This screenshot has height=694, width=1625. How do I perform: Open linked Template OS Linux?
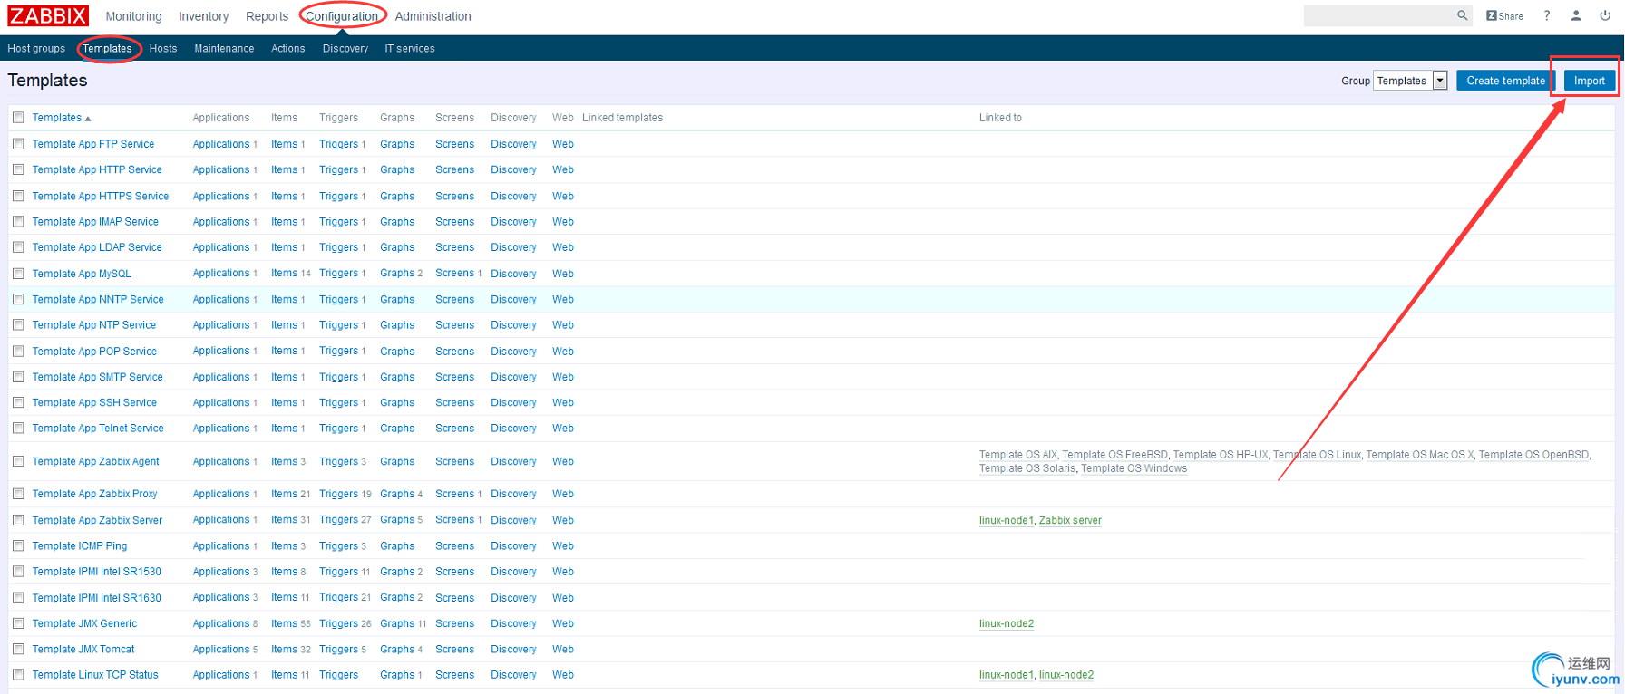tap(1317, 455)
